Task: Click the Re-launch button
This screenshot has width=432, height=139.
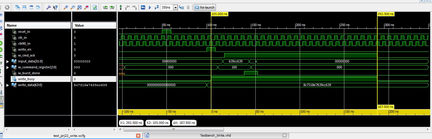Action: (x=205, y=7)
